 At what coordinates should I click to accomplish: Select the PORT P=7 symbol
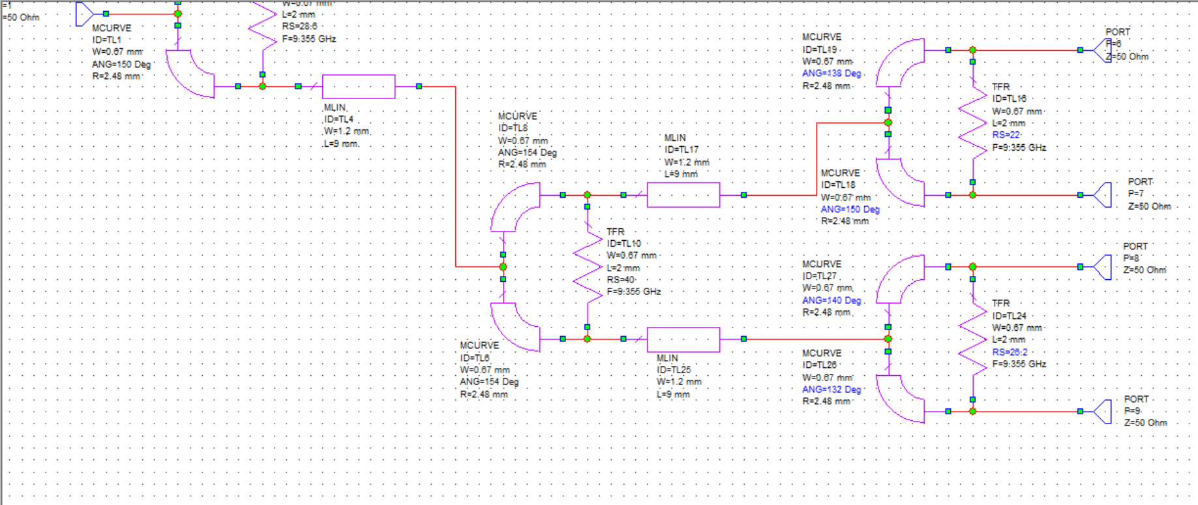[x=1102, y=195]
